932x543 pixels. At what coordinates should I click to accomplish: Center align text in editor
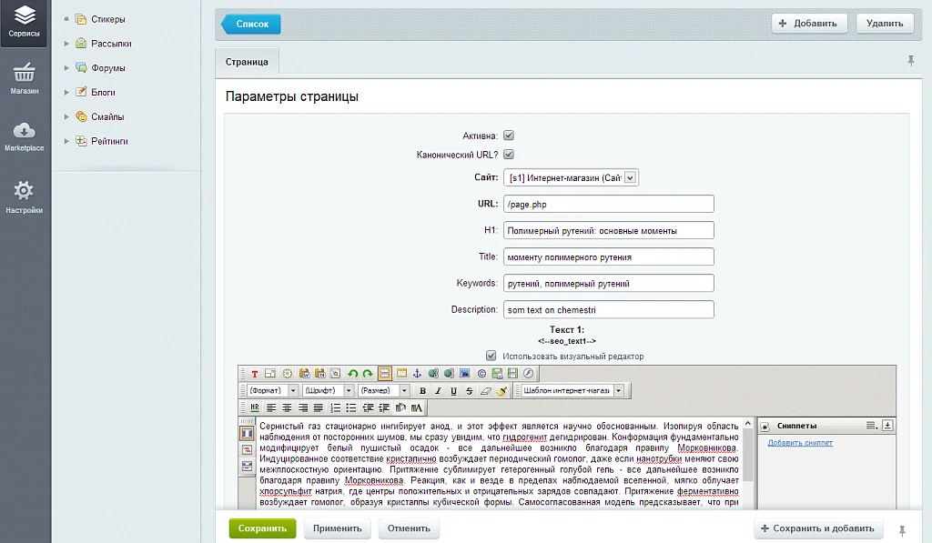point(287,407)
